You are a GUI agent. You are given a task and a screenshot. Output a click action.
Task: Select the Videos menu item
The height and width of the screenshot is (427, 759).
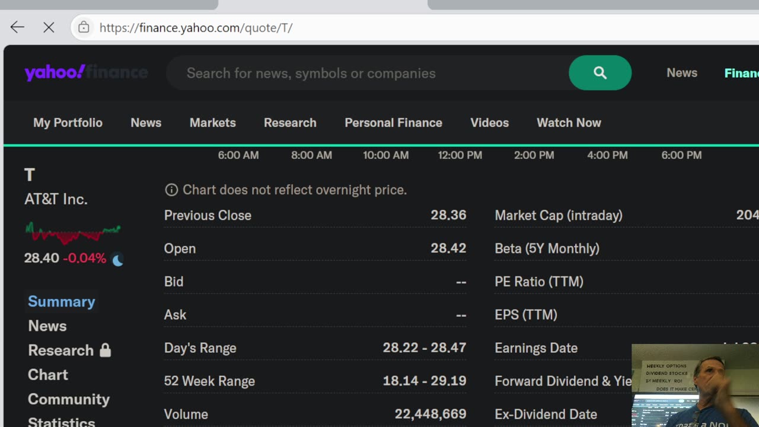point(489,123)
